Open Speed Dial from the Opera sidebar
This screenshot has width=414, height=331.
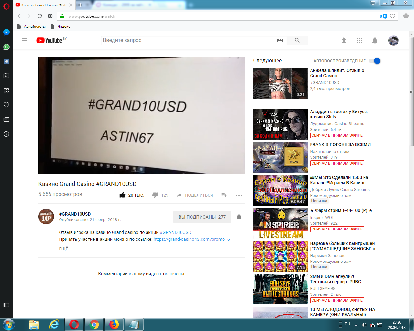point(6,91)
